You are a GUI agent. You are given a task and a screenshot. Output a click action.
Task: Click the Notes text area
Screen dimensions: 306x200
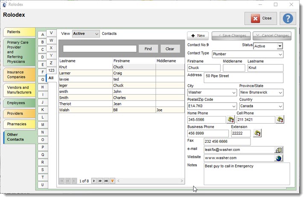click(x=247, y=174)
